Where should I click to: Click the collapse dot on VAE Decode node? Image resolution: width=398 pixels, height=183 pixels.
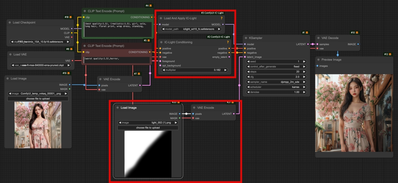click(319, 38)
